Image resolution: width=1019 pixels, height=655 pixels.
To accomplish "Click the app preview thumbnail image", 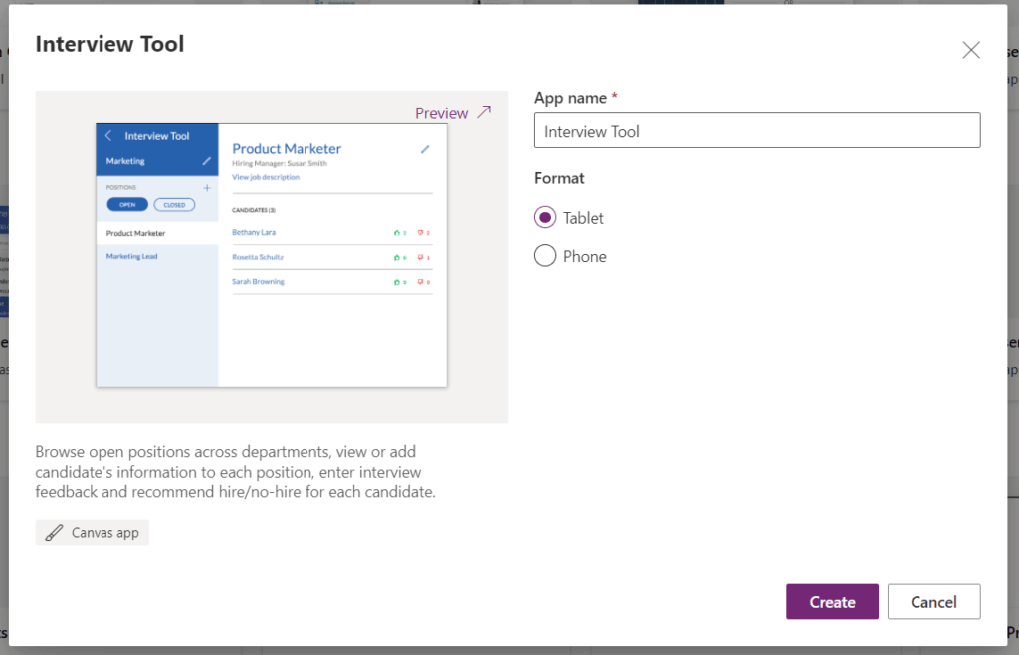I will tap(272, 256).
